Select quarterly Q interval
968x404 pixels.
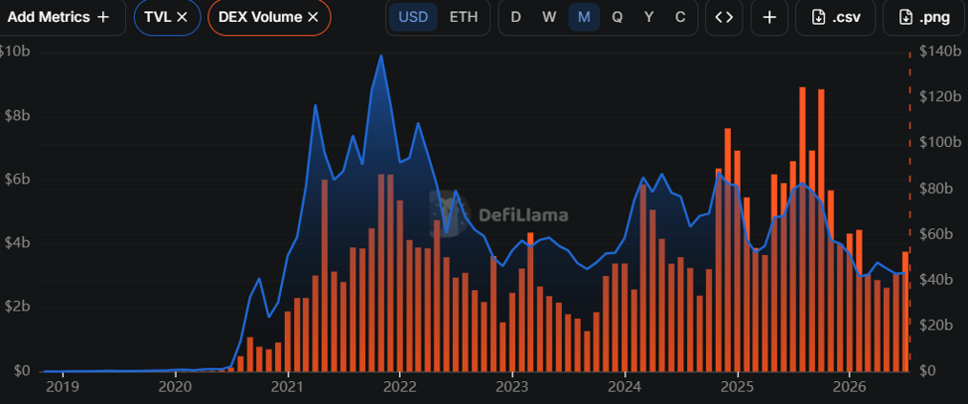click(x=617, y=17)
